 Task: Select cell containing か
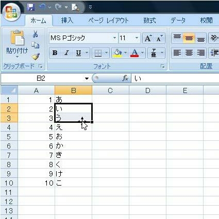click(73, 146)
